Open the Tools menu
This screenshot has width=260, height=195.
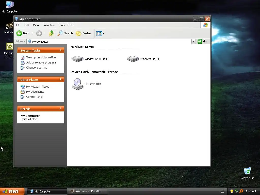click(61, 25)
